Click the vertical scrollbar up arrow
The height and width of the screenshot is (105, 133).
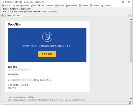click(131, 19)
